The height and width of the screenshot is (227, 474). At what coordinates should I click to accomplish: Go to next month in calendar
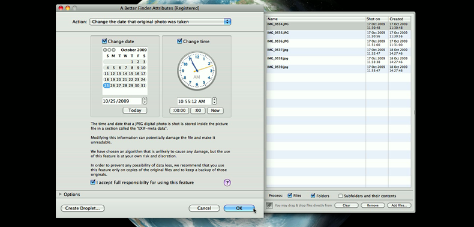click(x=113, y=50)
